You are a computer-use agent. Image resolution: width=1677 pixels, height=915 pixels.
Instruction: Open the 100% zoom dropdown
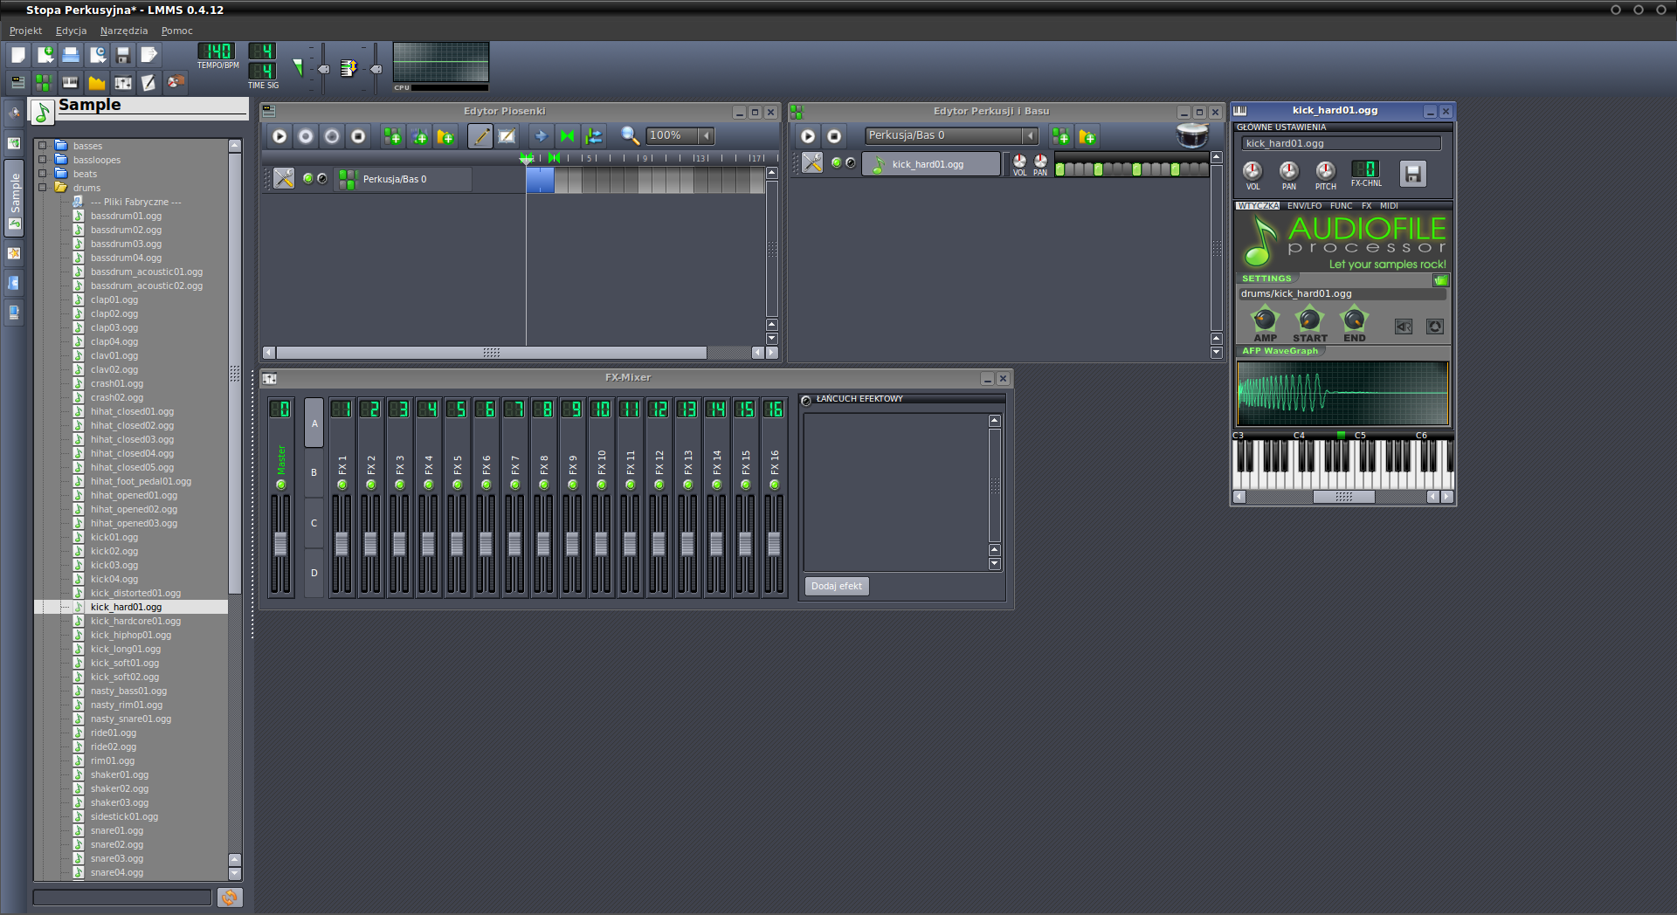click(707, 136)
